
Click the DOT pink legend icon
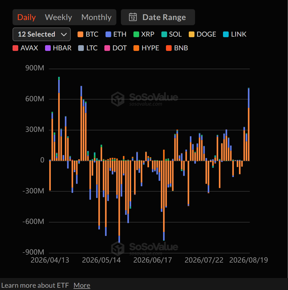(x=107, y=48)
